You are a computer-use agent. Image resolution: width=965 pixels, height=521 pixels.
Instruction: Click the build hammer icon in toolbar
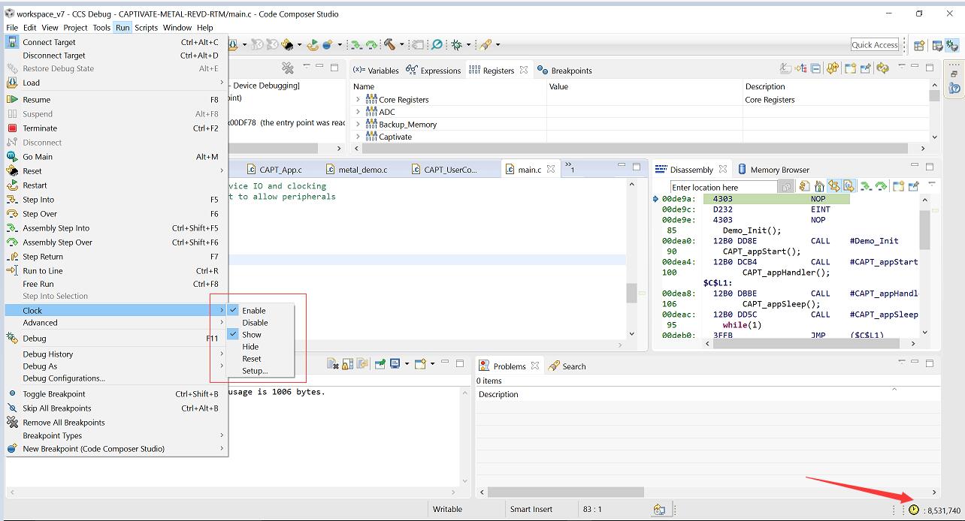(389, 45)
